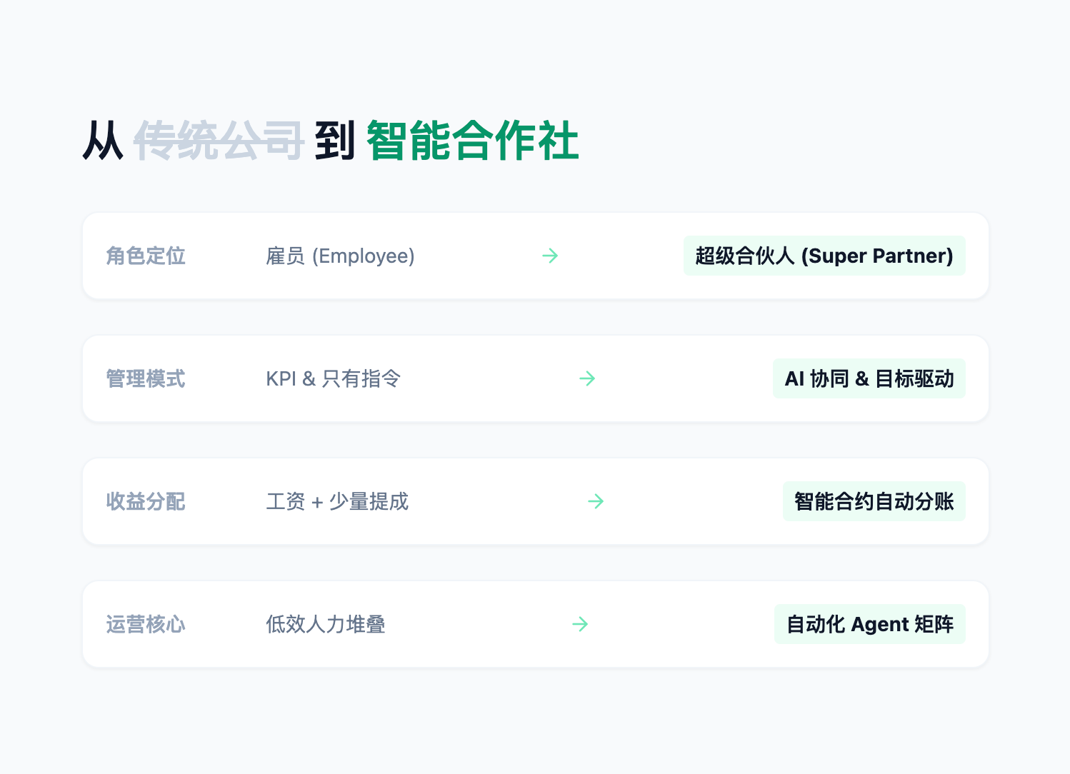Click the 从 character in the title
The height and width of the screenshot is (774, 1070).
pyautogui.click(x=103, y=141)
